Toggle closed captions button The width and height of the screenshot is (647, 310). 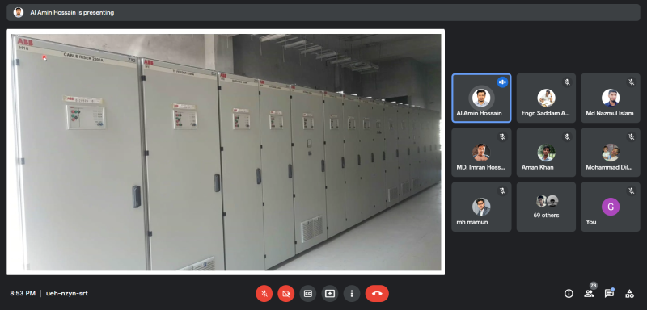[308, 294]
